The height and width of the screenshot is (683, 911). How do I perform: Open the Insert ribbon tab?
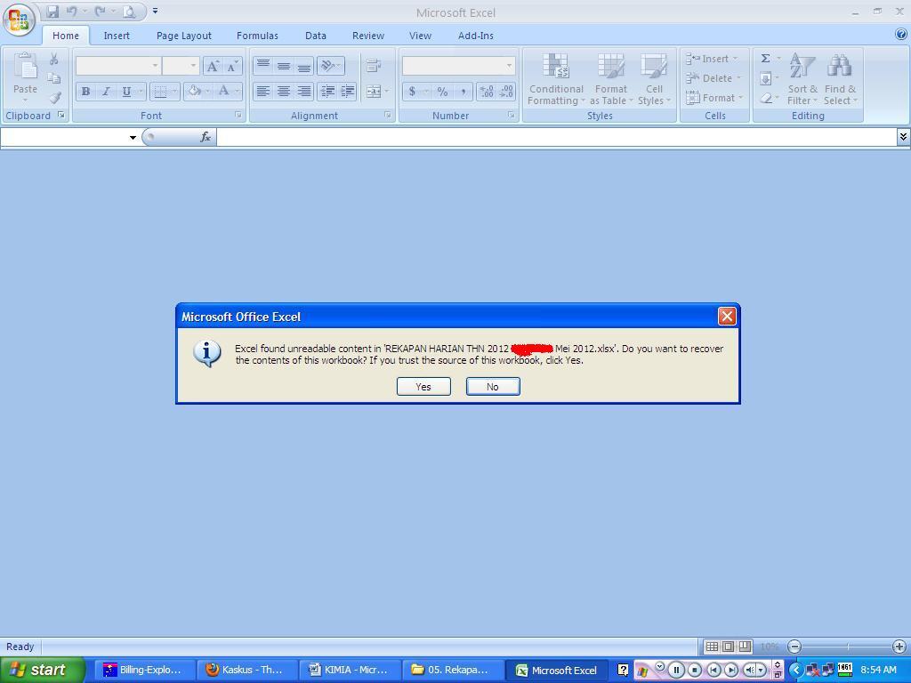(x=117, y=36)
